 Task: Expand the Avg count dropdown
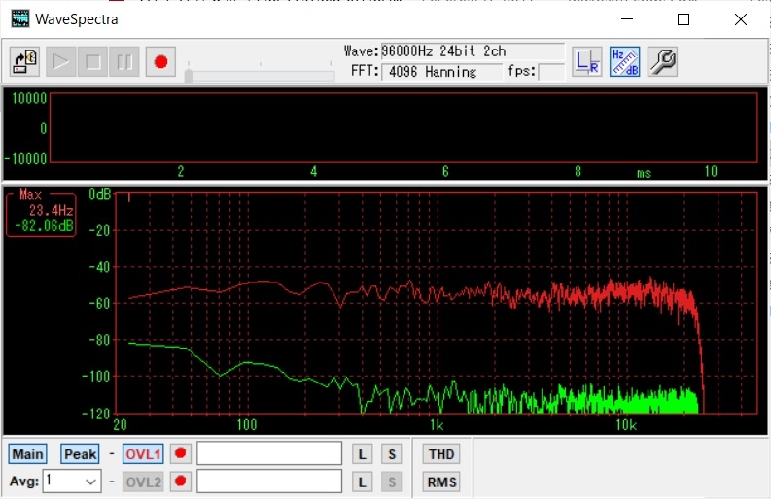[90, 482]
